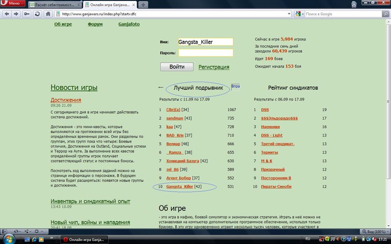Open the Новости игры heading link

point(74,87)
